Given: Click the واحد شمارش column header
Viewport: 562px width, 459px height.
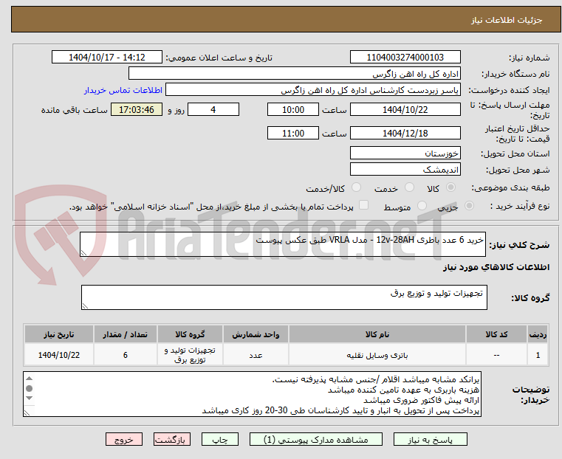Looking at the screenshot, I should point(256,334).
